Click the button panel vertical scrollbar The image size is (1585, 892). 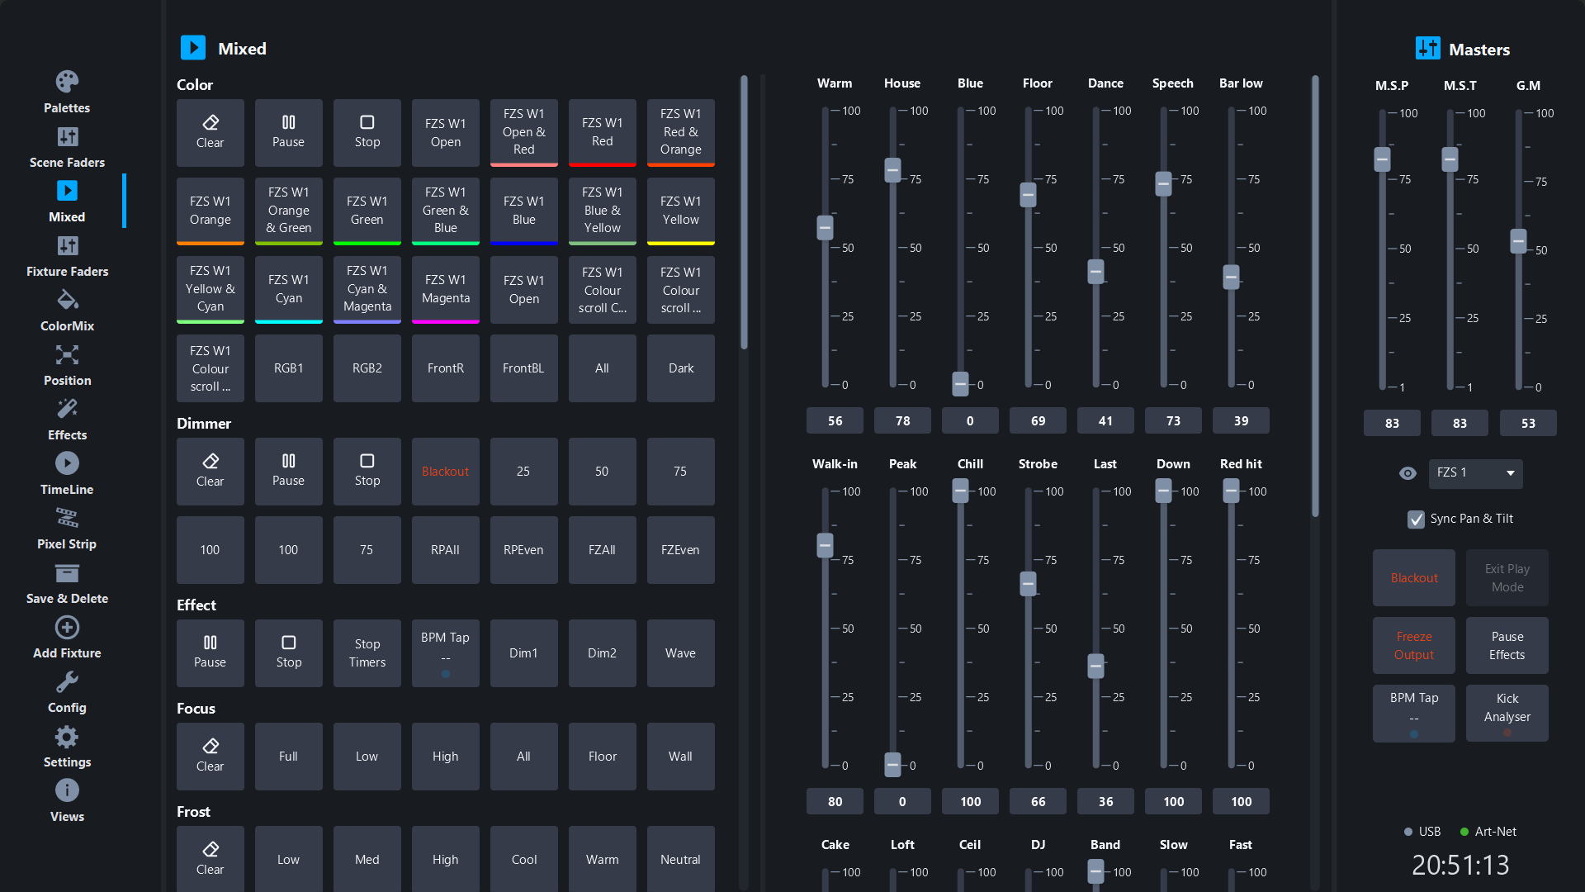click(x=744, y=213)
